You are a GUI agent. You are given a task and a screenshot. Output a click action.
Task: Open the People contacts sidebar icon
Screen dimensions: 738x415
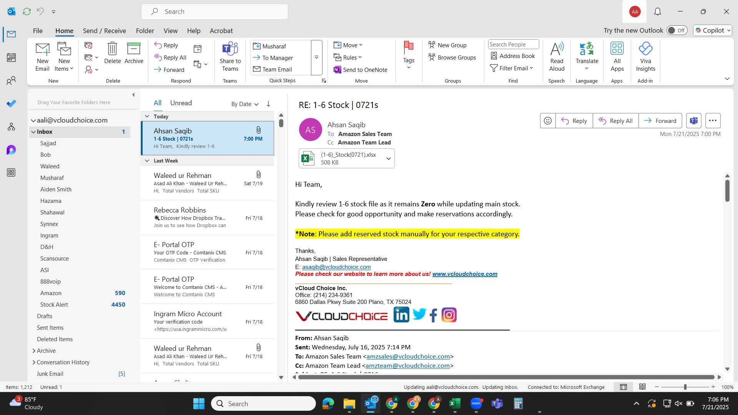[11, 81]
